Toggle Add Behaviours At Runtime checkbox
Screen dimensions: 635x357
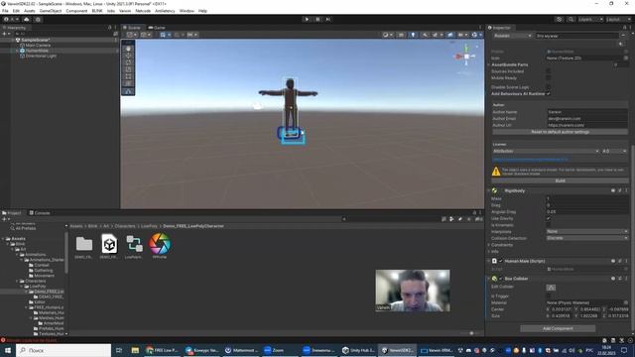tap(549, 93)
